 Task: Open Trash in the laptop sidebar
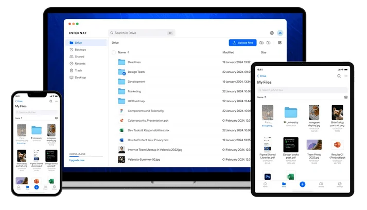(76, 70)
